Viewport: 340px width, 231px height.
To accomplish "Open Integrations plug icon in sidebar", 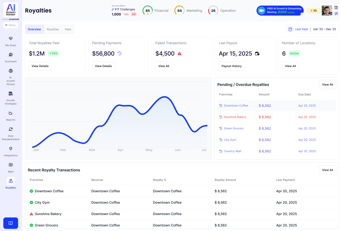I will [x=11, y=149].
